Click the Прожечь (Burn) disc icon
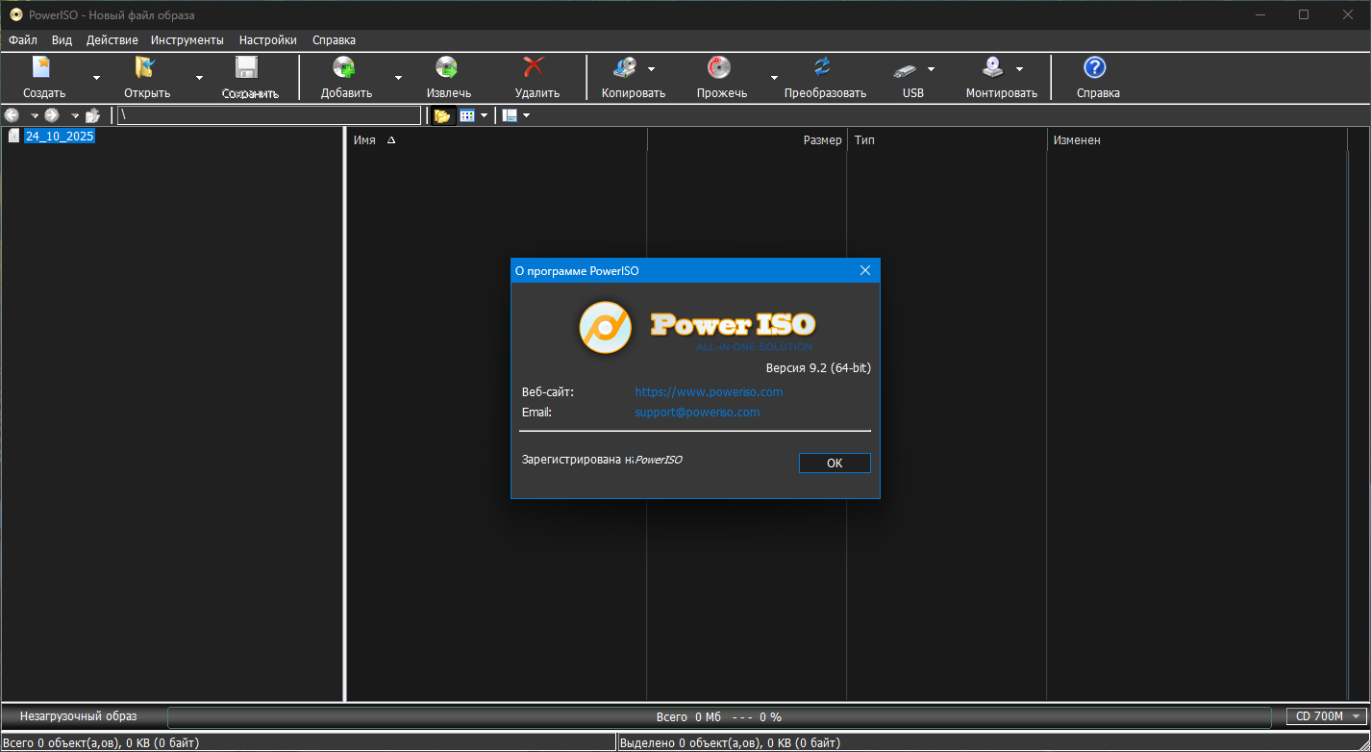1371x752 pixels. pos(720,67)
